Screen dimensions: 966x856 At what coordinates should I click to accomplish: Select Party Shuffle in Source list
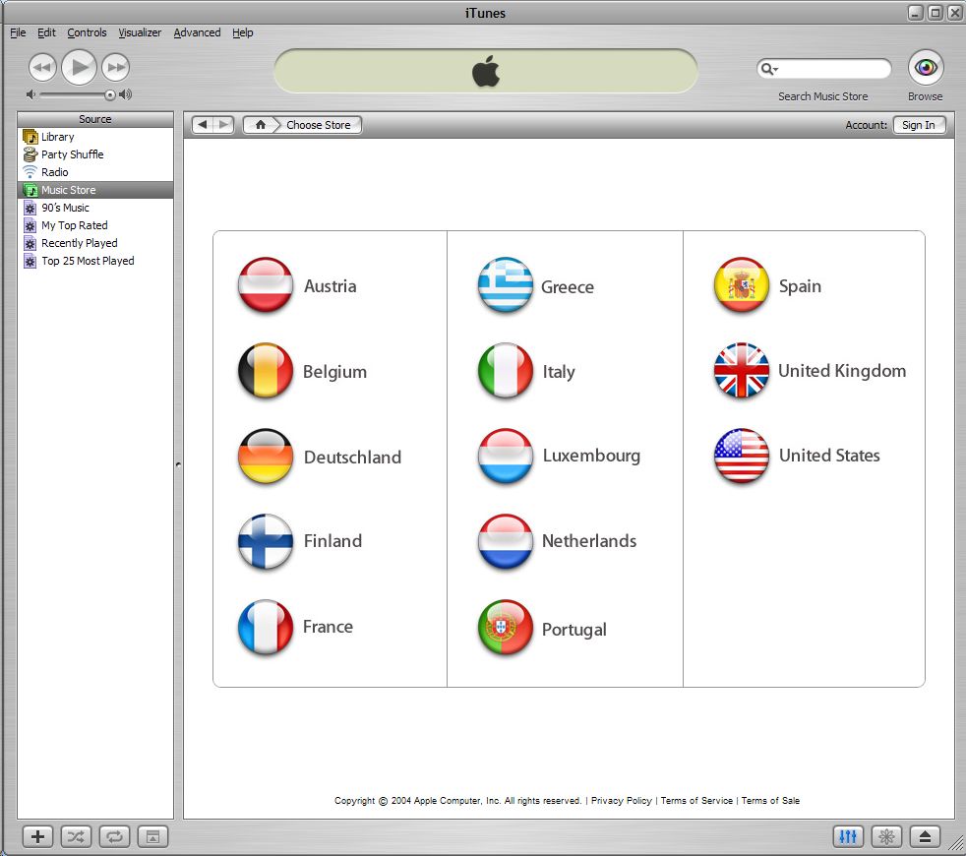95,154
